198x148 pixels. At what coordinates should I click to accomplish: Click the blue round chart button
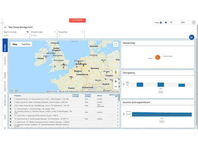192,37
